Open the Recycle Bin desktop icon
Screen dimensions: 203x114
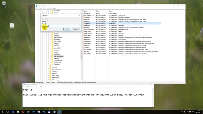(4, 4)
